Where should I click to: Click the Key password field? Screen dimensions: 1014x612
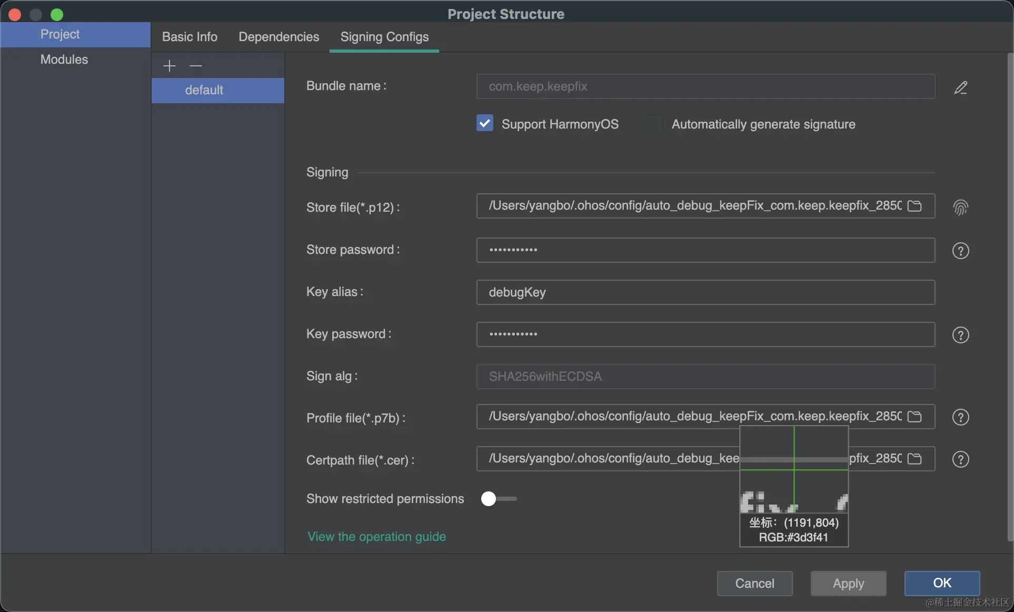(705, 334)
